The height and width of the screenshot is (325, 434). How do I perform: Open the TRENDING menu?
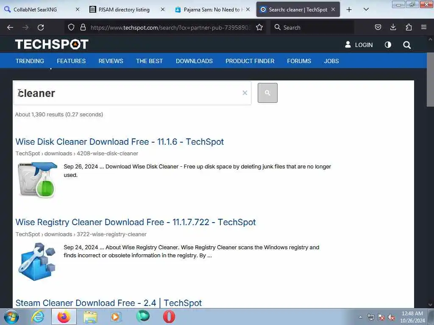tap(30, 61)
